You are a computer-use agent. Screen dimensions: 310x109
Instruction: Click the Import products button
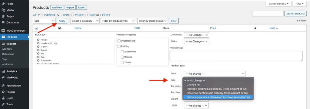click(70, 8)
